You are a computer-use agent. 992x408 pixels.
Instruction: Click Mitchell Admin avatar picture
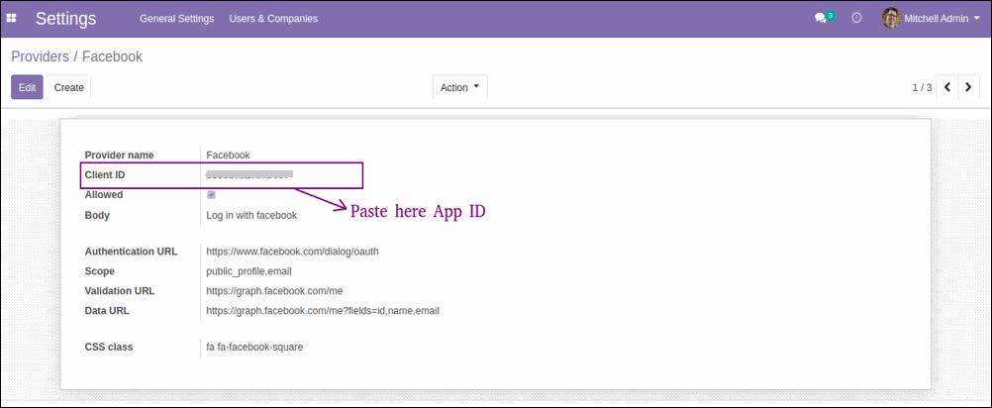click(891, 18)
